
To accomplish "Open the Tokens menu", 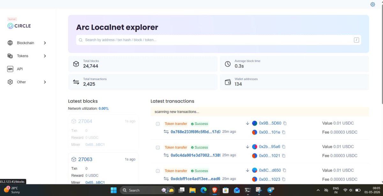I will [x=27, y=56].
